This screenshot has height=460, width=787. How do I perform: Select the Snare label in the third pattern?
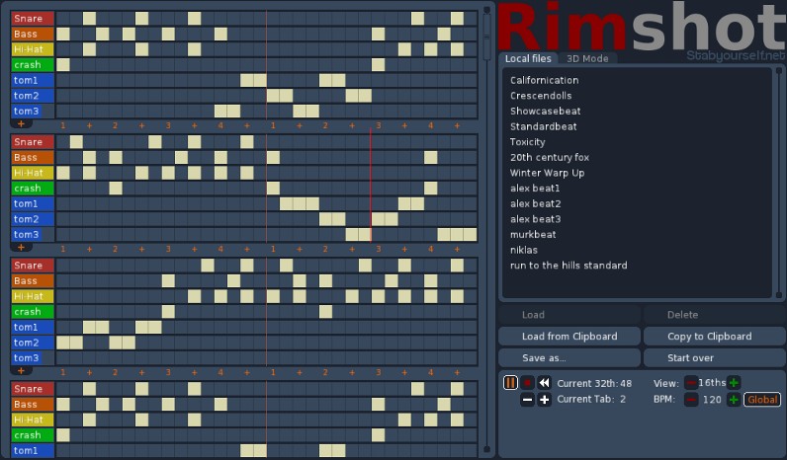click(x=32, y=266)
